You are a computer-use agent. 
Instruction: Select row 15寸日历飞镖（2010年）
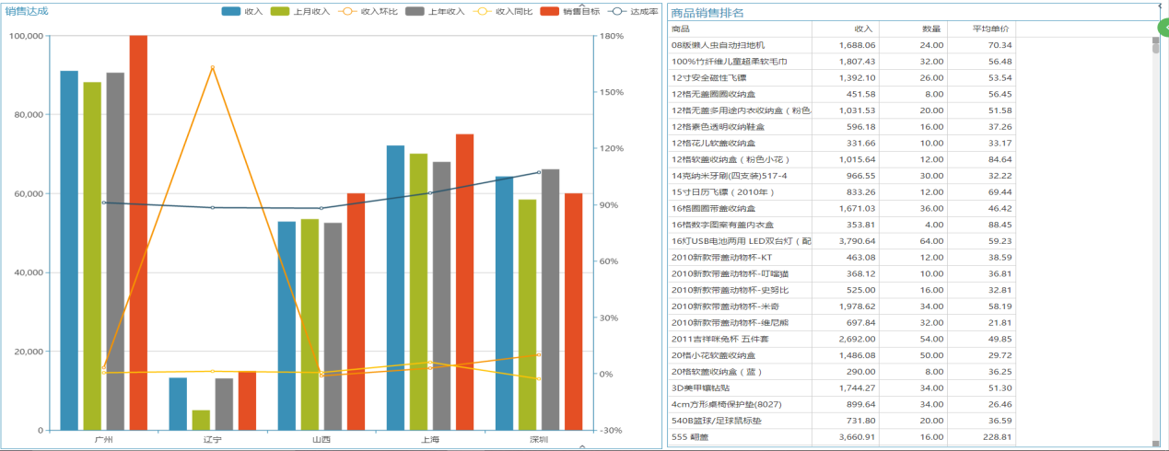tap(842, 192)
